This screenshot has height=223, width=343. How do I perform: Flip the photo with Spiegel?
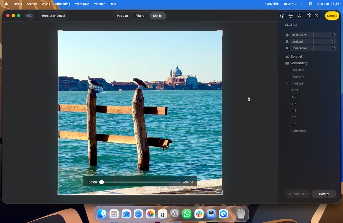point(294,57)
